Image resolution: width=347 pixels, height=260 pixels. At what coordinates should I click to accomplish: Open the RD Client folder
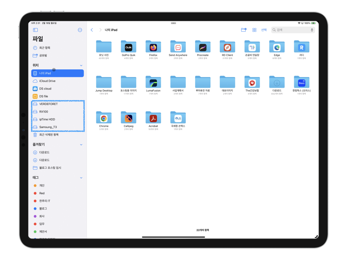227,50
